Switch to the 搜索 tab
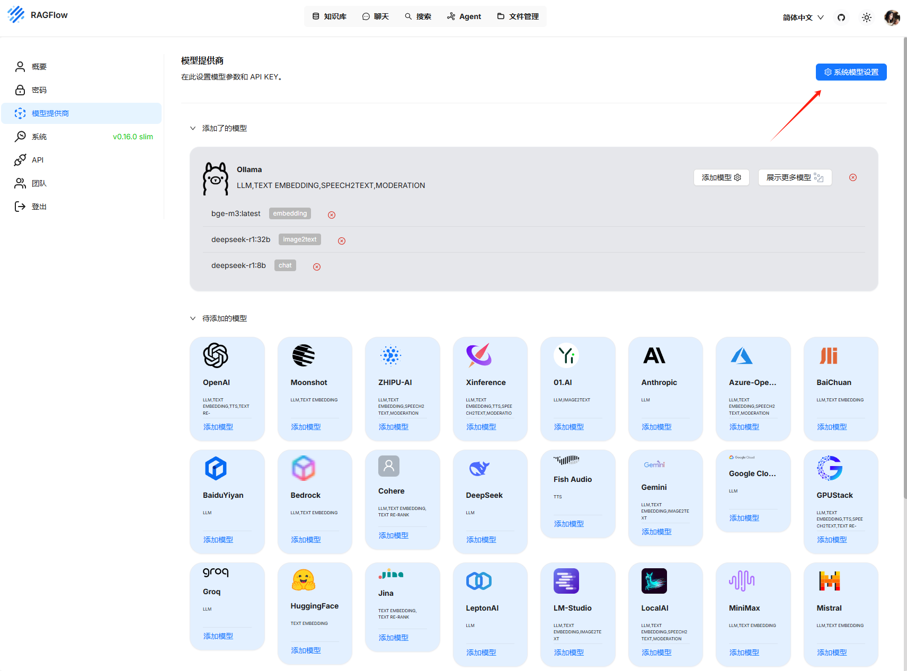 click(x=418, y=16)
